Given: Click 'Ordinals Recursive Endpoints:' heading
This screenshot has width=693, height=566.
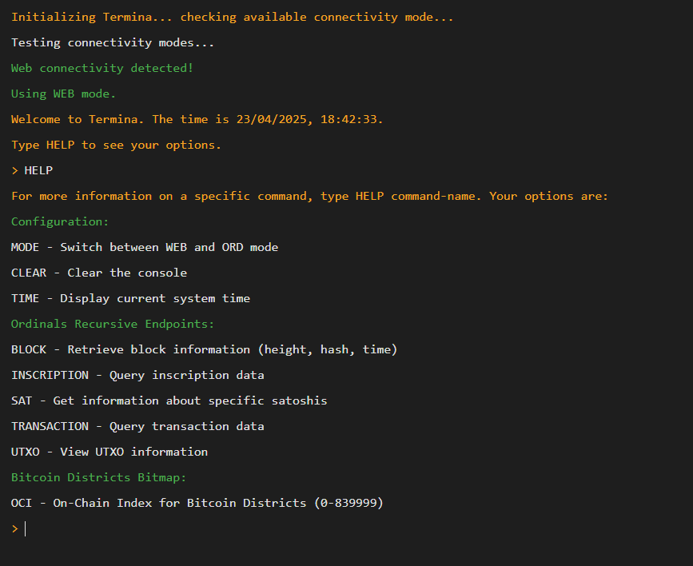Looking at the screenshot, I should [113, 324].
